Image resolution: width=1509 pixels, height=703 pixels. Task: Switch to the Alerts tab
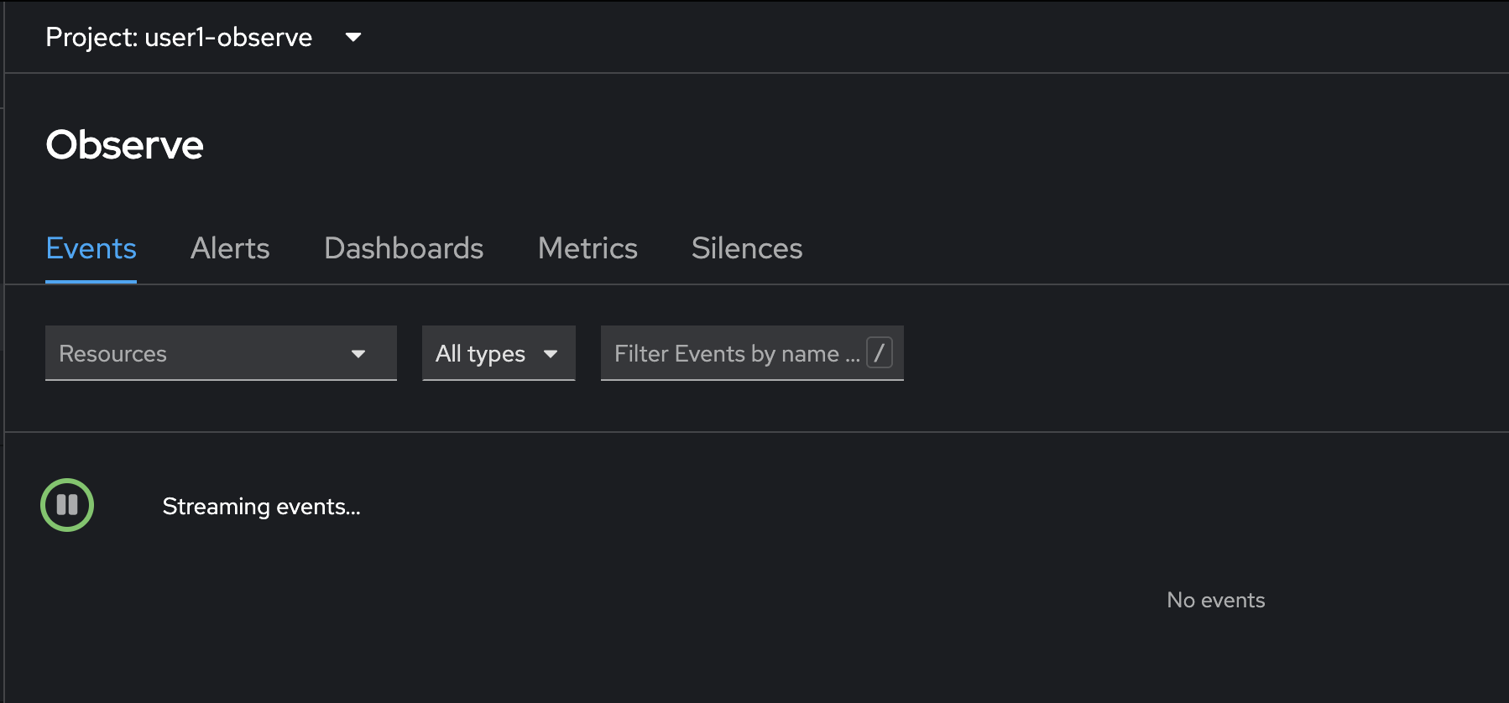point(230,249)
